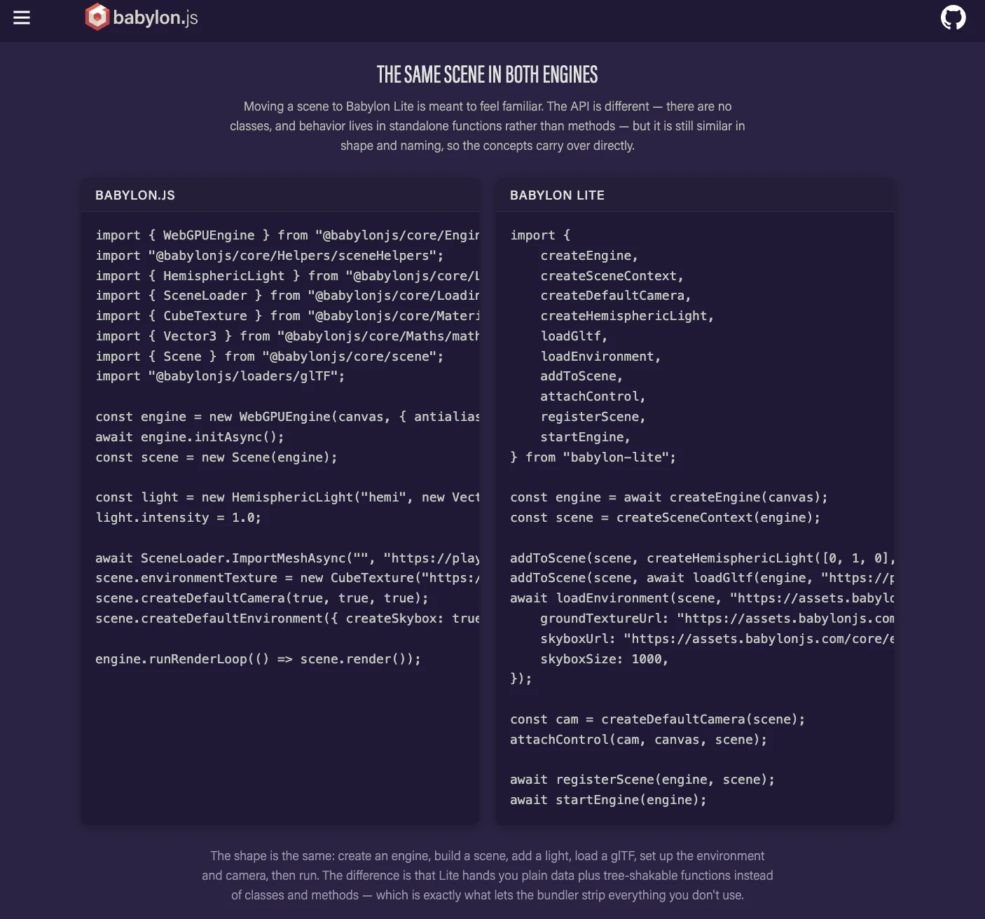Click the "BABYLON LITE" code panel title
Viewport: 985px width, 919px height.
pos(557,195)
